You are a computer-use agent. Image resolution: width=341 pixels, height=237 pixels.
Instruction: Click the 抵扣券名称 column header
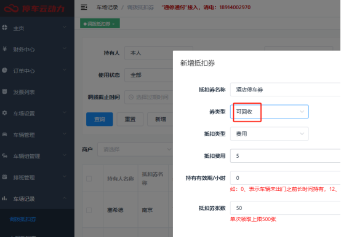(x=153, y=179)
